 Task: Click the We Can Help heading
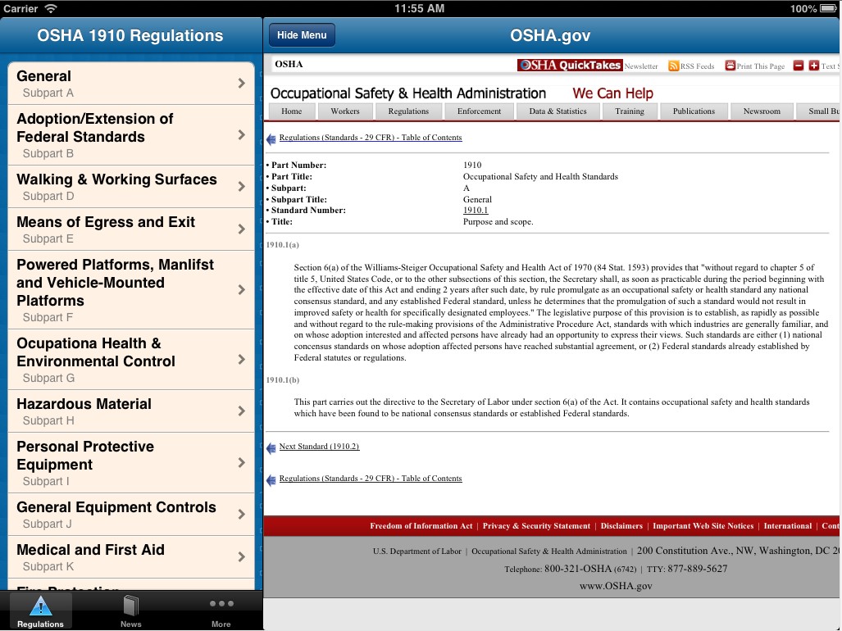click(x=612, y=93)
